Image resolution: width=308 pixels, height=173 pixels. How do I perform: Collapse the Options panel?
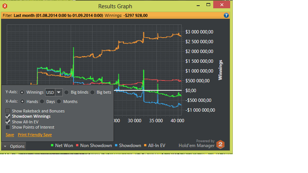[14, 146]
